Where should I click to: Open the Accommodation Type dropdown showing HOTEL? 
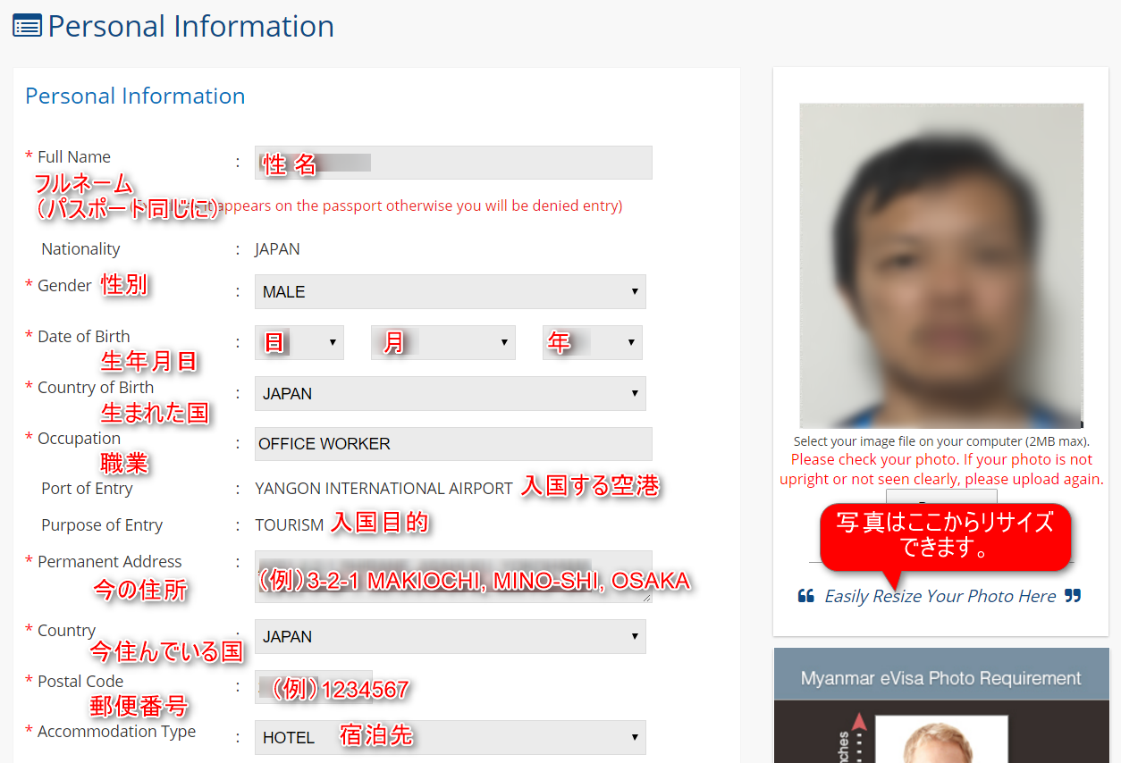coord(450,738)
